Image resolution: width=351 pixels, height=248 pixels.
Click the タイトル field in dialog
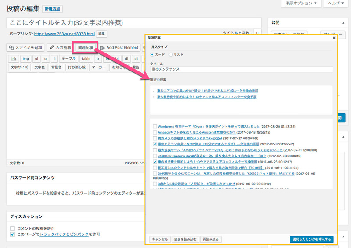(241, 69)
